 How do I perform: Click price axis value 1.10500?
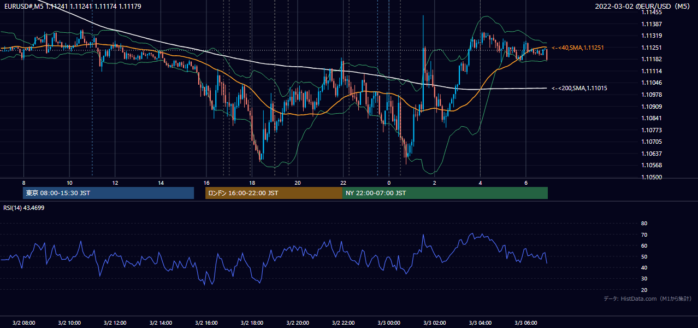(652, 177)
